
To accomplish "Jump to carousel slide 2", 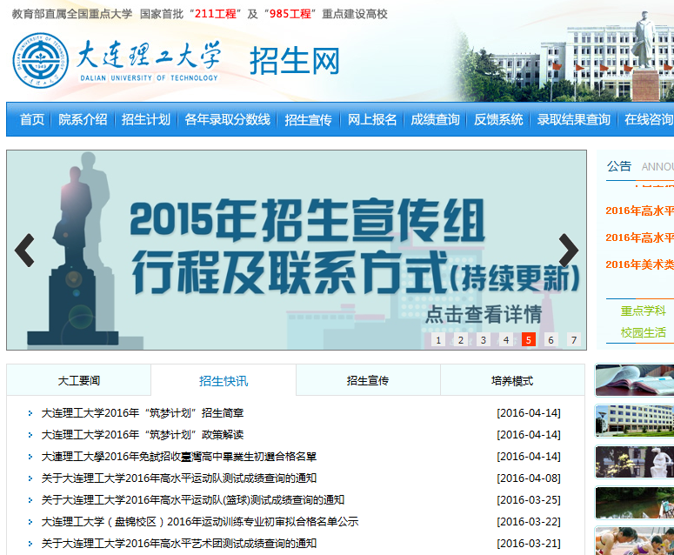I will click(461, 339).
